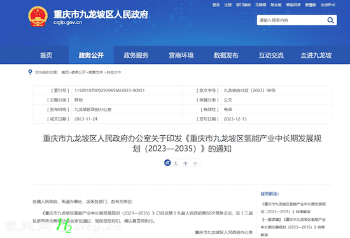Viewport: 350px width, 238px height.
Task: Click breadcrumb link 首页
Action: (65, 72)
